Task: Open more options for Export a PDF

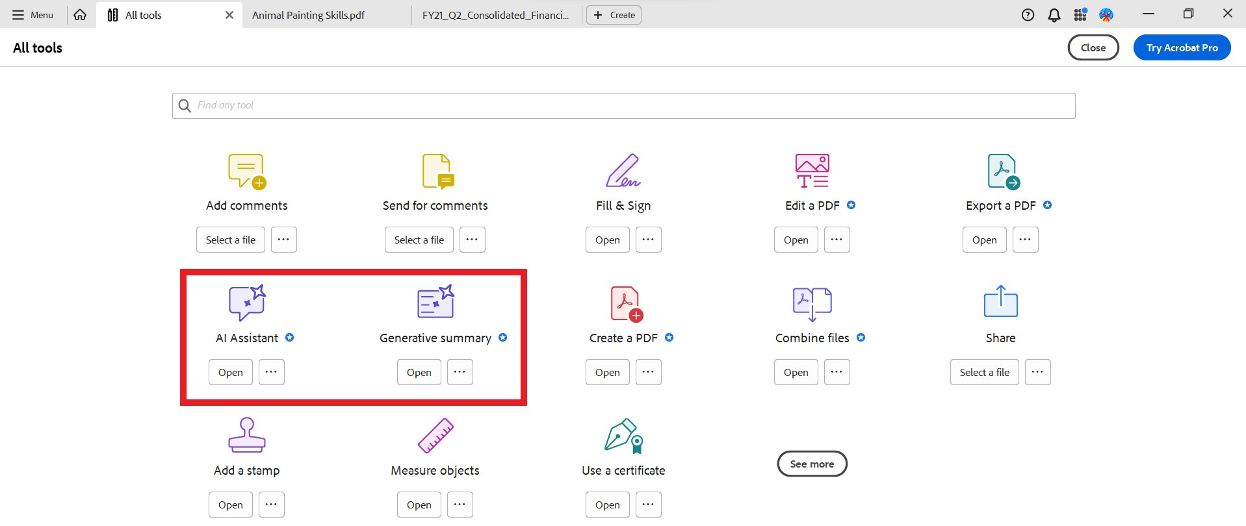Action: (1026, 240)
